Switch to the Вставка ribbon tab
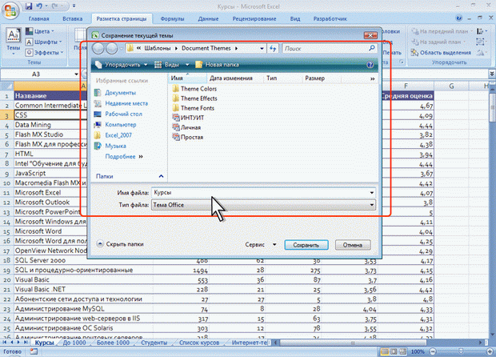The width and height of the screenshot is (496, 357). pyautogui.click(x=73, y=18)
